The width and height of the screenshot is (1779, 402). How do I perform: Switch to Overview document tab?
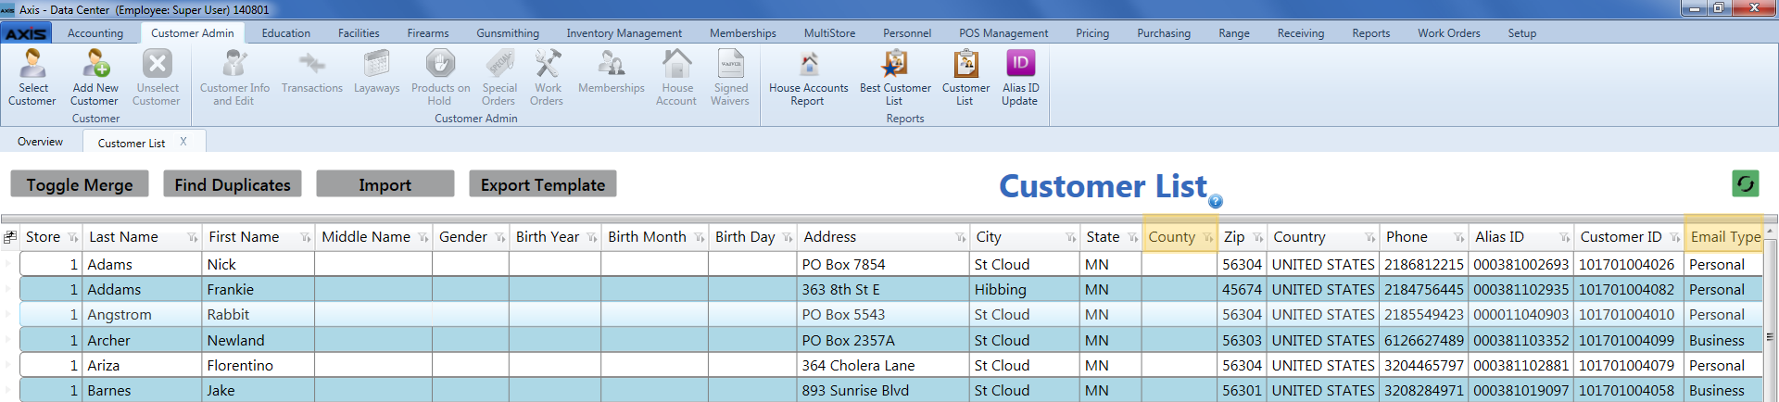click(41, 142)
